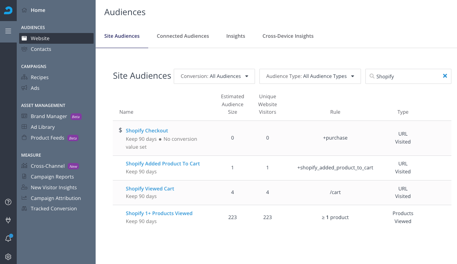Expand the Audience Type dropdown

[x=310, y=76]
